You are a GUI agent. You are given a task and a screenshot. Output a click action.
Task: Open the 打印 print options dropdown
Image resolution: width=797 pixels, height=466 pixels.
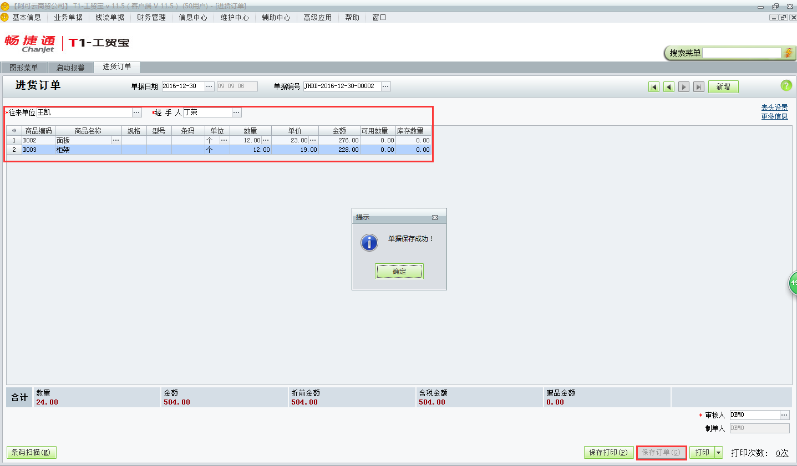click(x=716, y=452)
